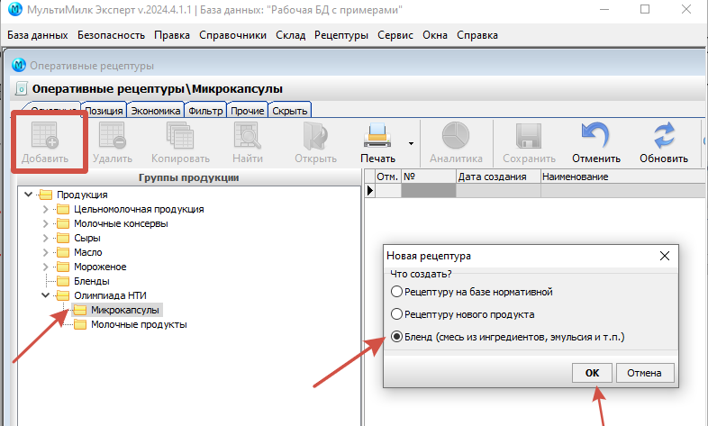708x426 pixels.
Task: Open the Печать dropdown arrow
Action: tap(411, 142)
